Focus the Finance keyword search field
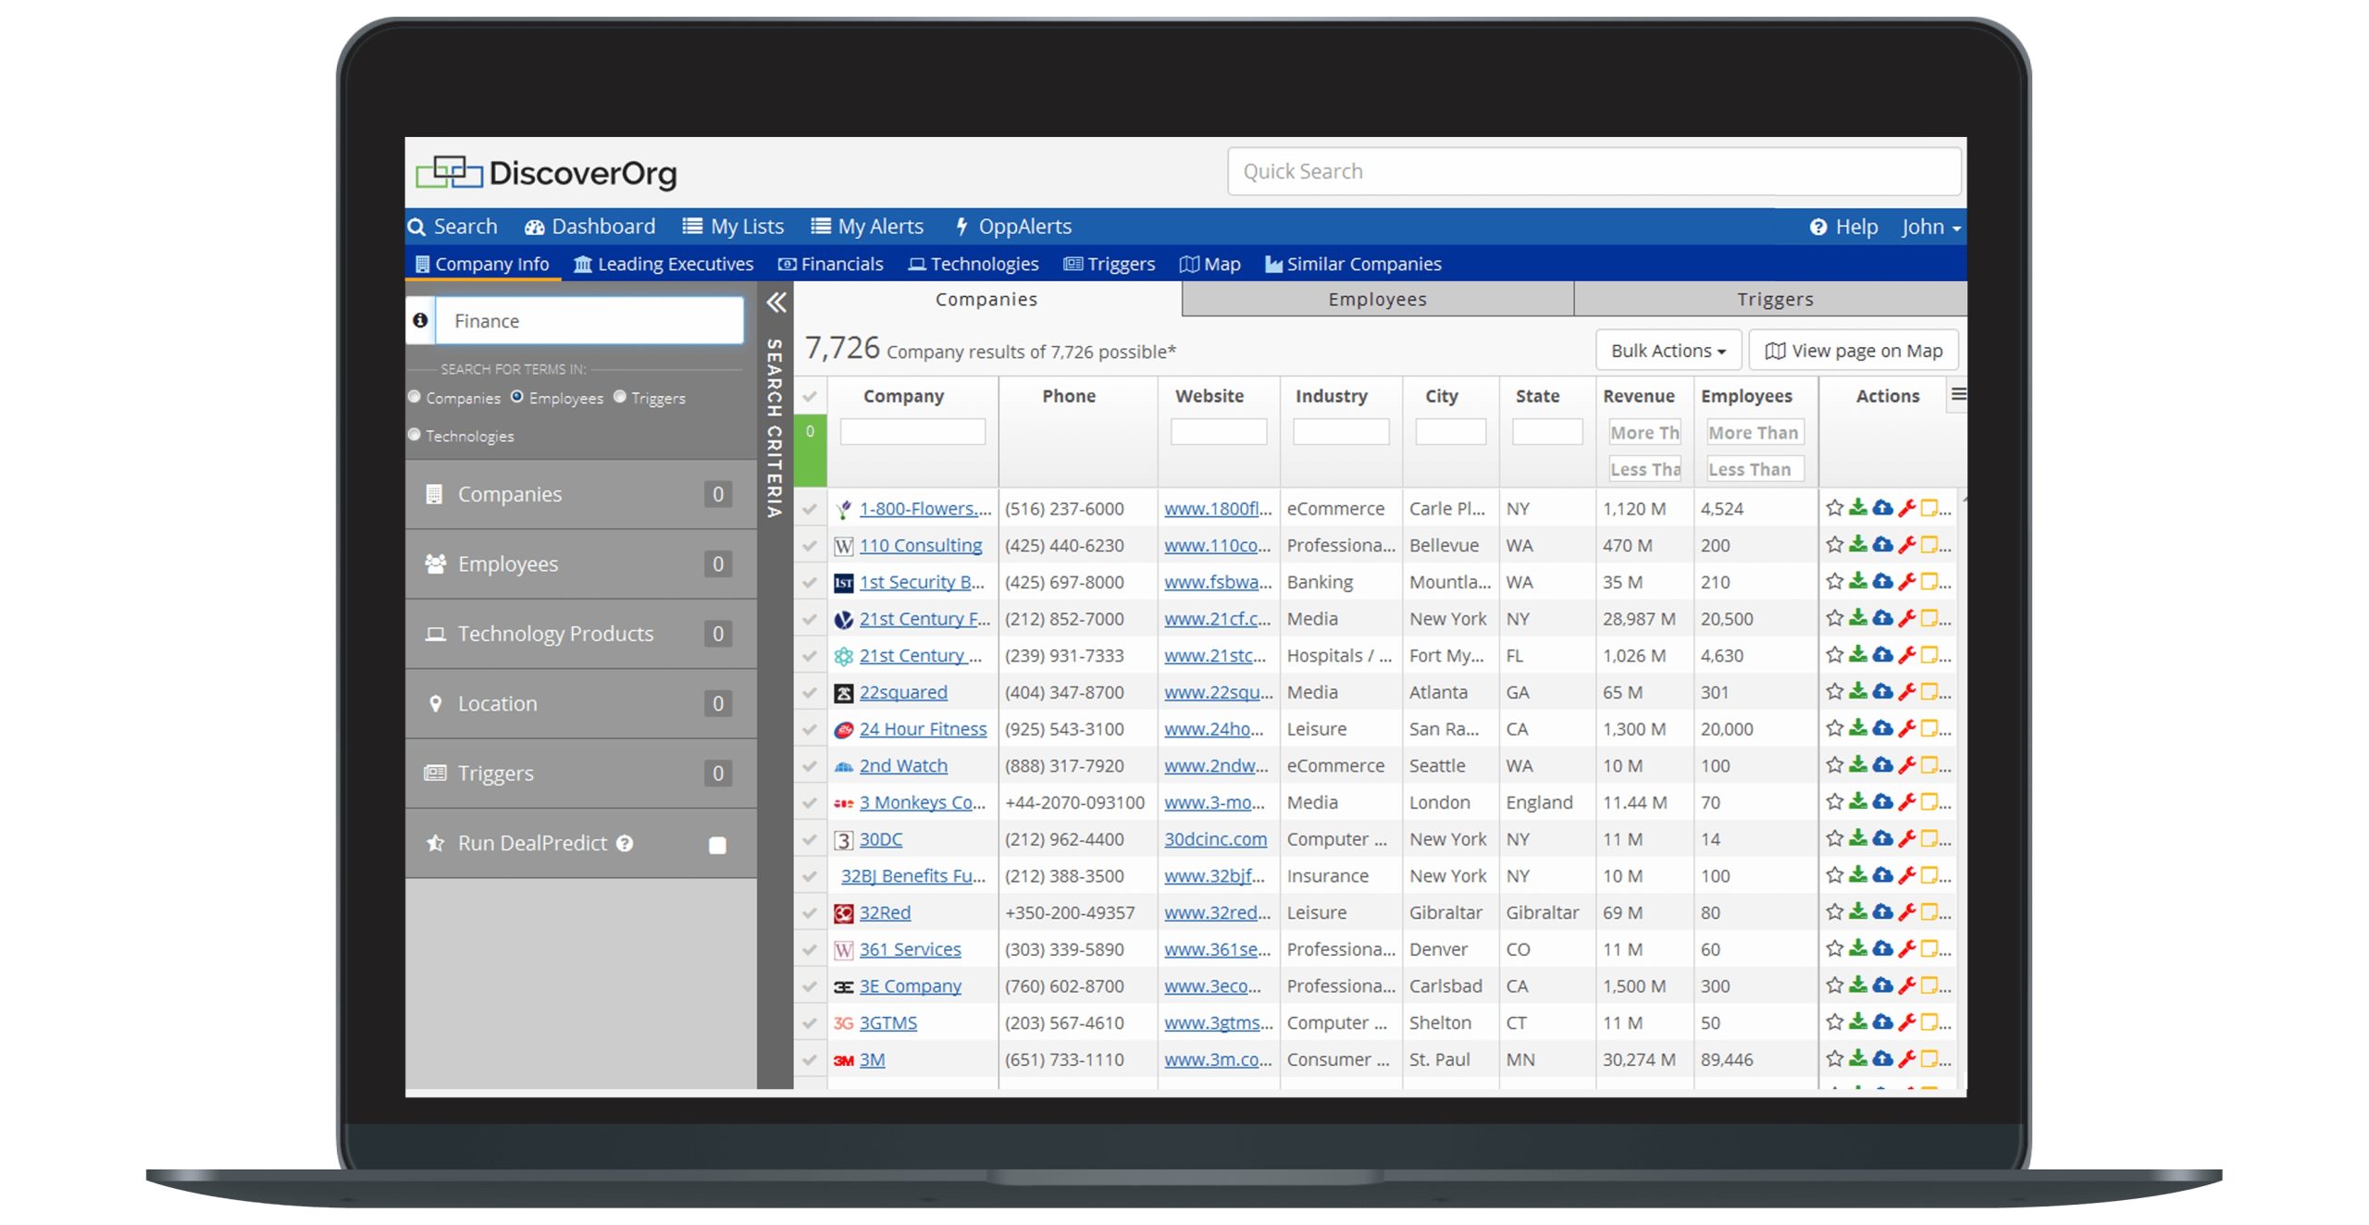 tap(589, 320)
